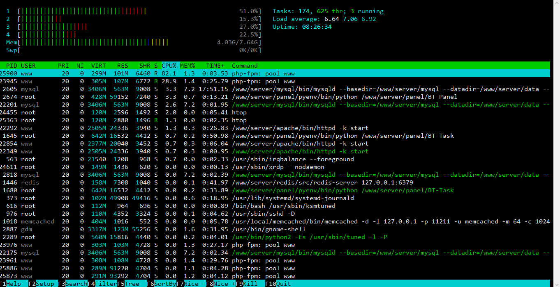Select the htop row with TIME 0:02.35
Viewport: 560px width, 287px height.
[275, 120]
